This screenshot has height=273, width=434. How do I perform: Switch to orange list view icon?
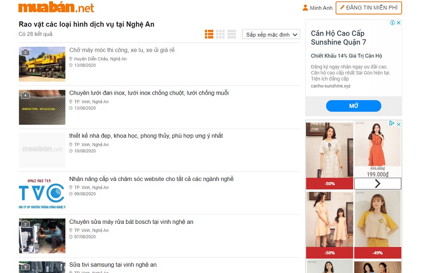209,34
